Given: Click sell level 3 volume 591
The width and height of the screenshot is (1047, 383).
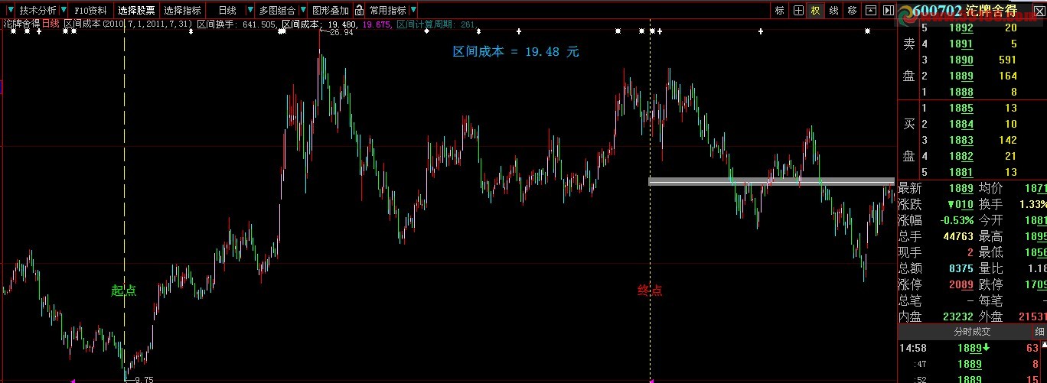Looking at the screenshot, I should click(1007, 60).
